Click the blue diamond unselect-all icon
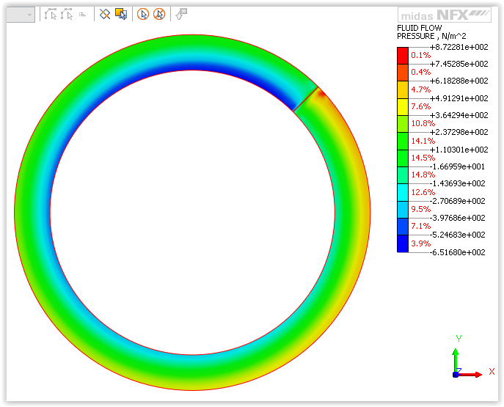Screen dimensions: 504x407 click(105, 14)
